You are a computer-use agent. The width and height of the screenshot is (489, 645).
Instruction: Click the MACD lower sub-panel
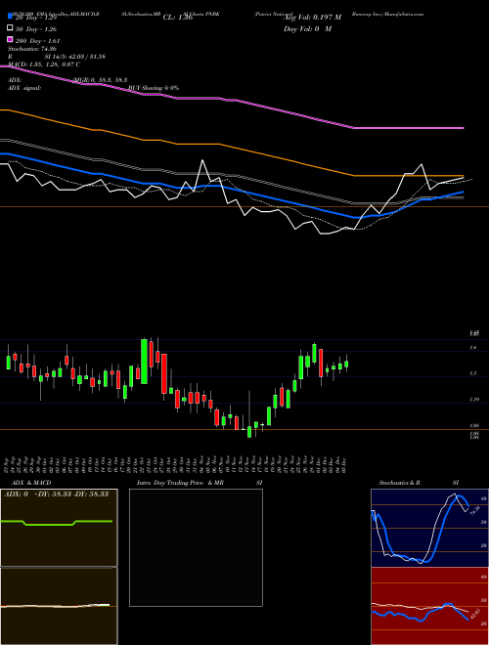point(59,606)
